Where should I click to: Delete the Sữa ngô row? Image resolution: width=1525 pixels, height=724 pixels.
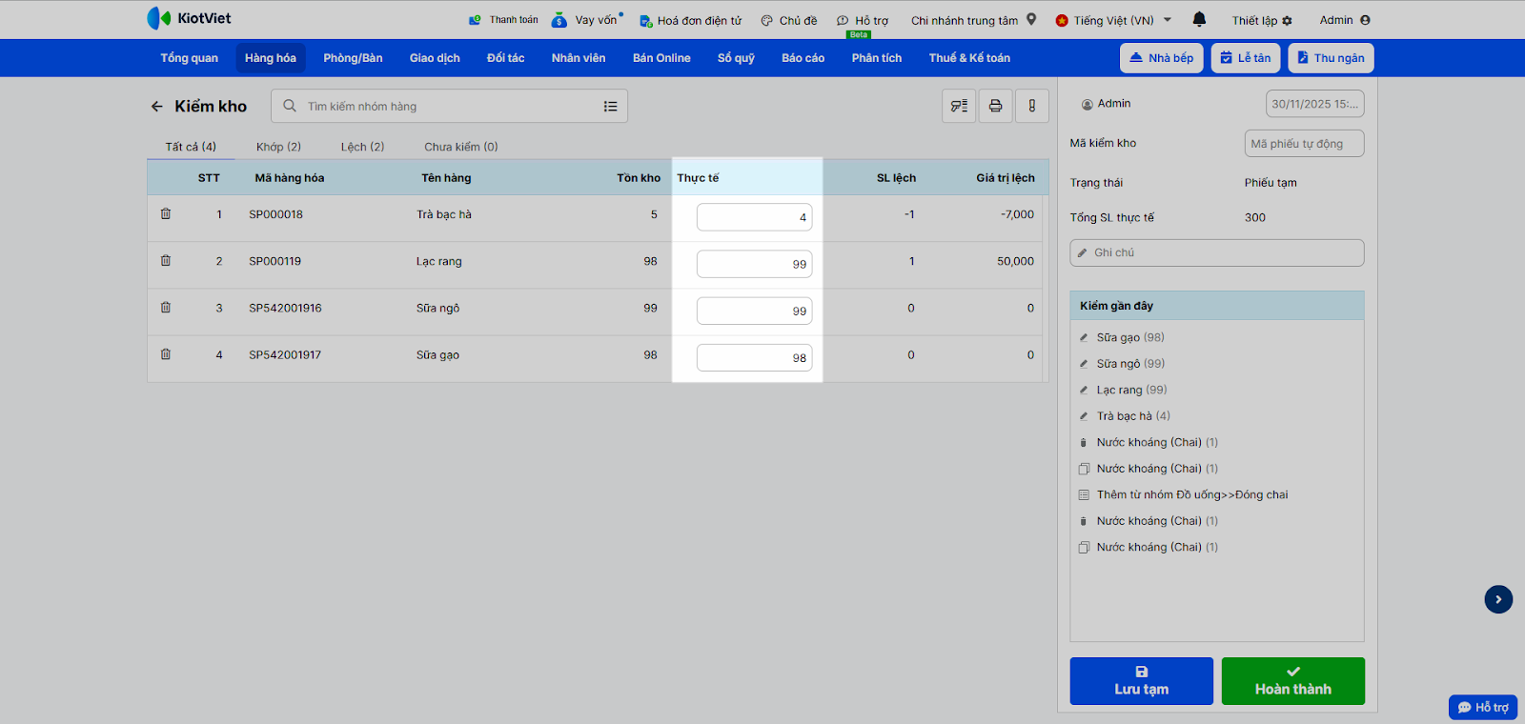coord(166,308)
